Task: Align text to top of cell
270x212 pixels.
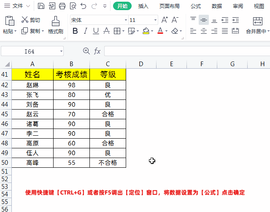Action: 193,20
